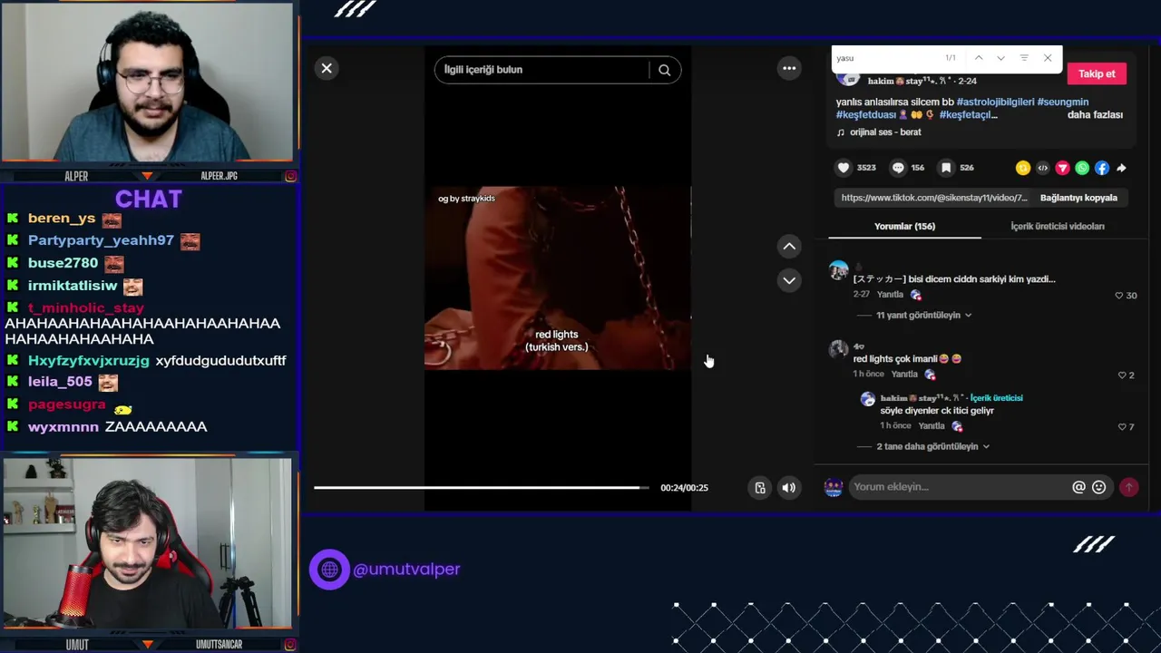The height and width of the screenshot is (653, 1161).
Task: Share video to WhatsApp
Action: coord(1082,168)
